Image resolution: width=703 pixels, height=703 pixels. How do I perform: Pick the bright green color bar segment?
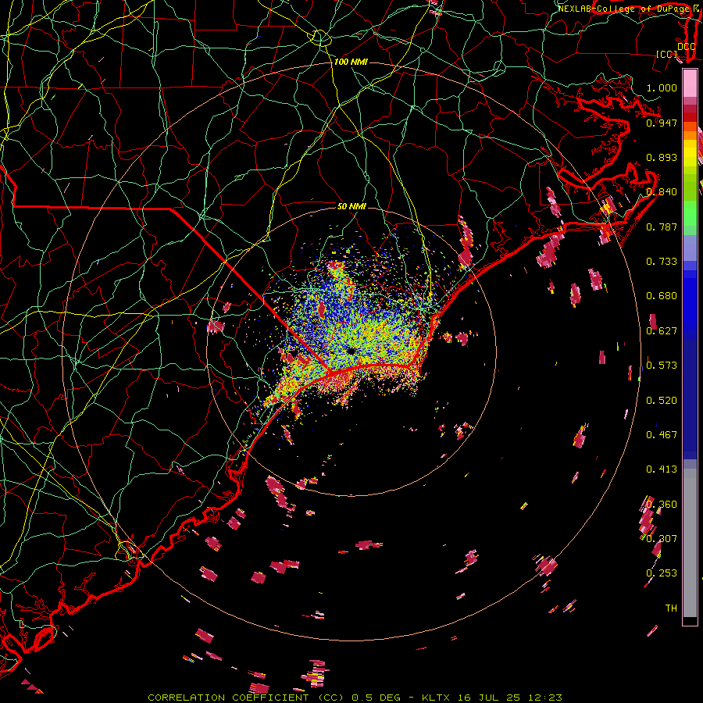[x=690, y=214]
